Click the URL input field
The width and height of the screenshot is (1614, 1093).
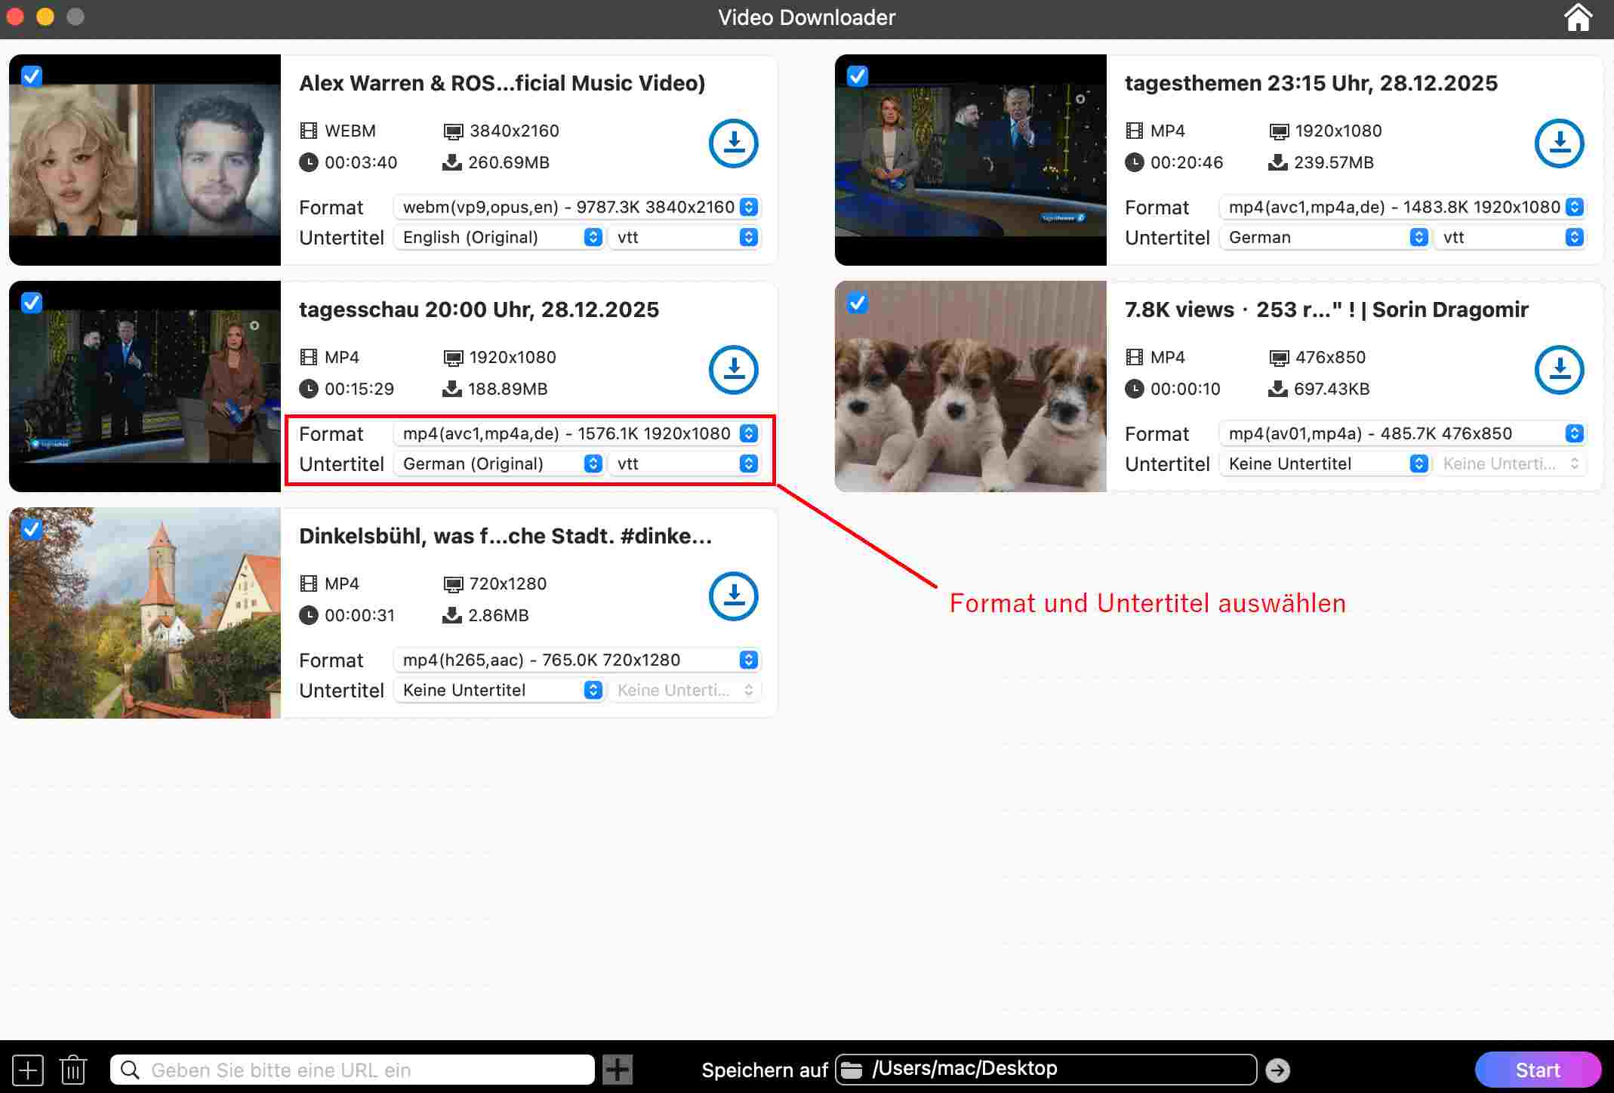(355, 1070)
